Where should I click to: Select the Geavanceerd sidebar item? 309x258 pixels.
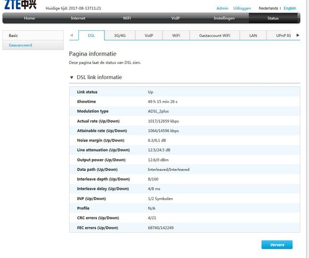coord(33,45)
